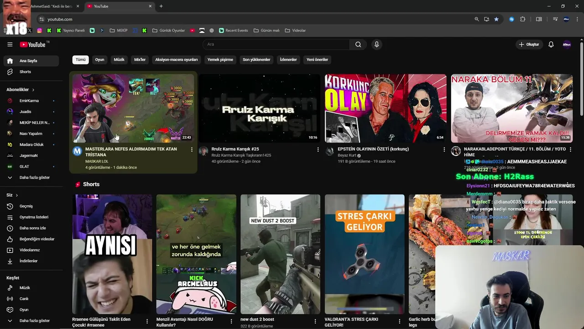Open new browser tab with plus button
The width and height of the screenshot is (584, 329).
point(161,6)
